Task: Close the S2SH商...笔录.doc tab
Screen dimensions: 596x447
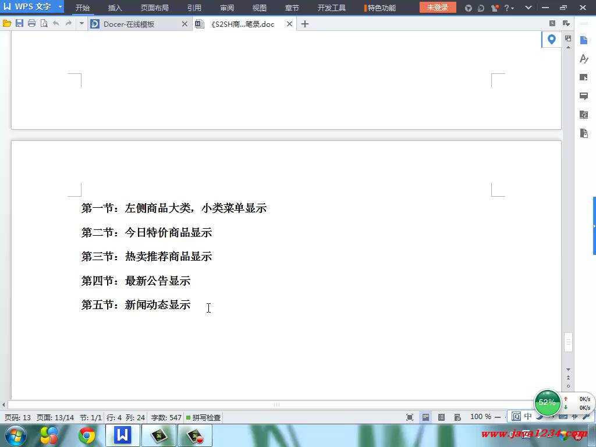Action: click(x=290, y=24)
